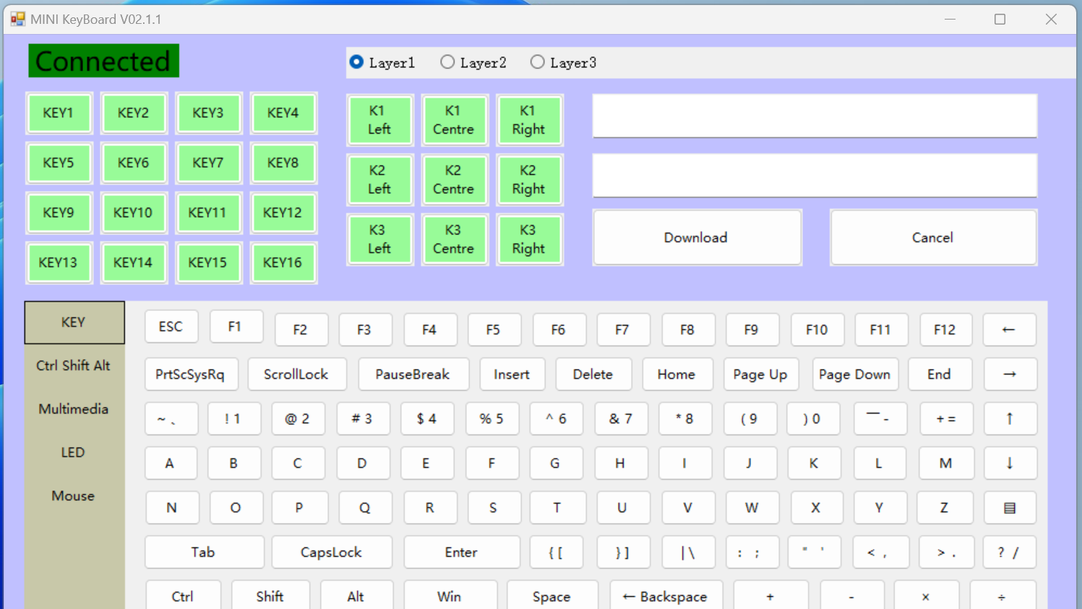Image resolution: width=1082 pixels, height=609 pixels.
Task: Switch to Layer2 radio option
Action: [447, 62]
